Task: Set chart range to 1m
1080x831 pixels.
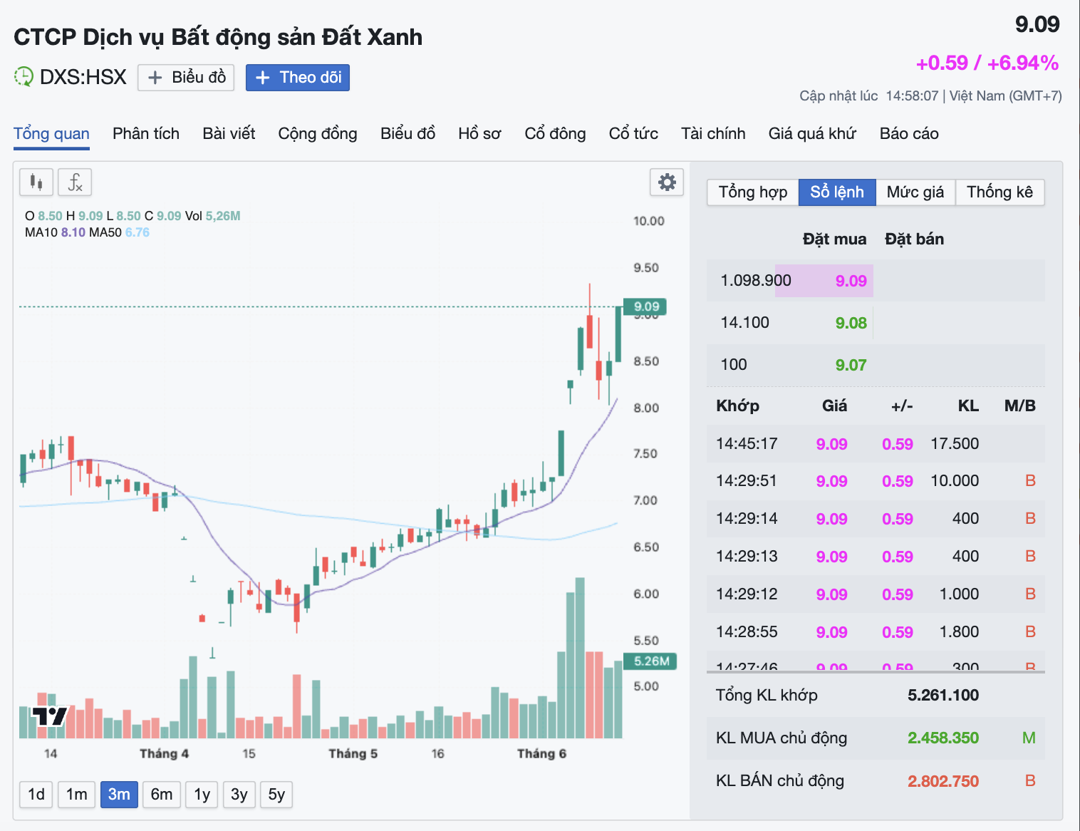Action: click(77, 795)
